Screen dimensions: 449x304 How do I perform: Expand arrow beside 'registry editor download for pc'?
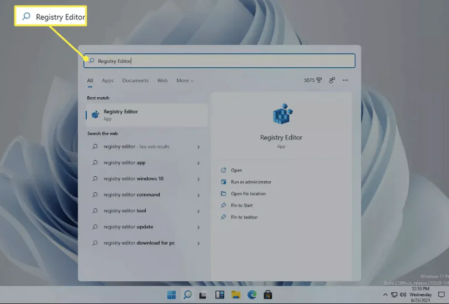pos(199,243)
